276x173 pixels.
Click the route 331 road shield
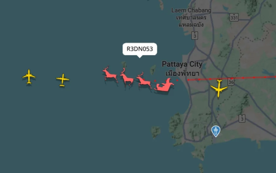coord(234,17)
